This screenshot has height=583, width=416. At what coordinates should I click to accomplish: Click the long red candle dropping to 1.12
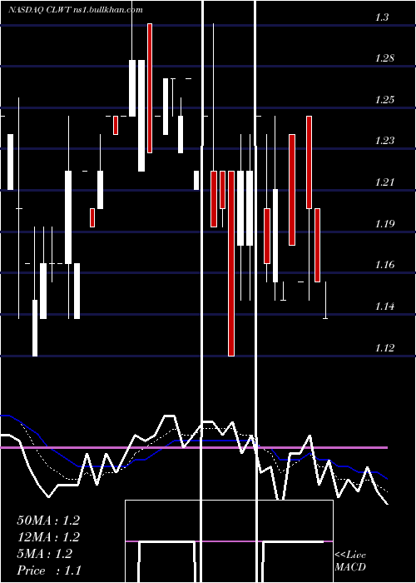coord(231,263)
